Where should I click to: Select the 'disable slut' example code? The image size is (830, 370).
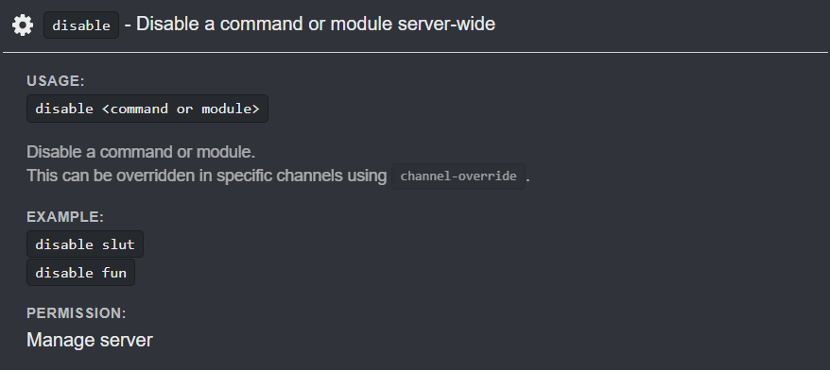pyautogui.click(x=85, y=244)
